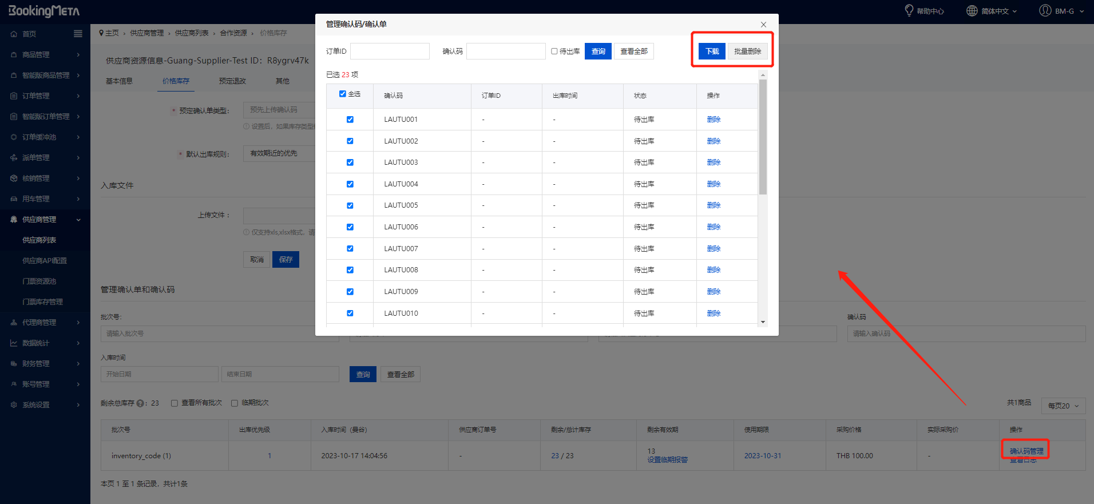Click the BM-G user avatar icon
This screenshot has width=1094, height=504.
pos(1045,11)
